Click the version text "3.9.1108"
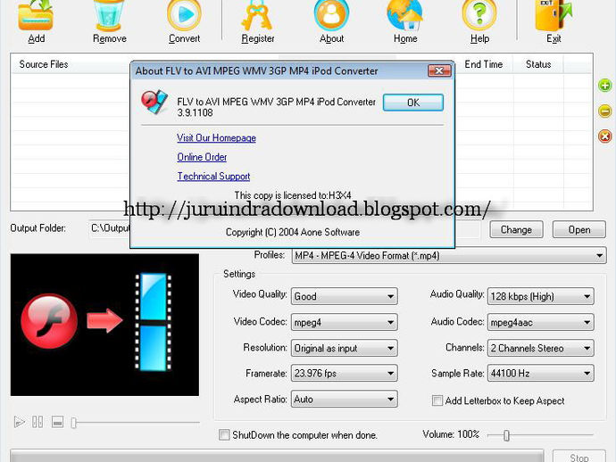The width and height of the screenshot is (616, 462). pos(195,112)
